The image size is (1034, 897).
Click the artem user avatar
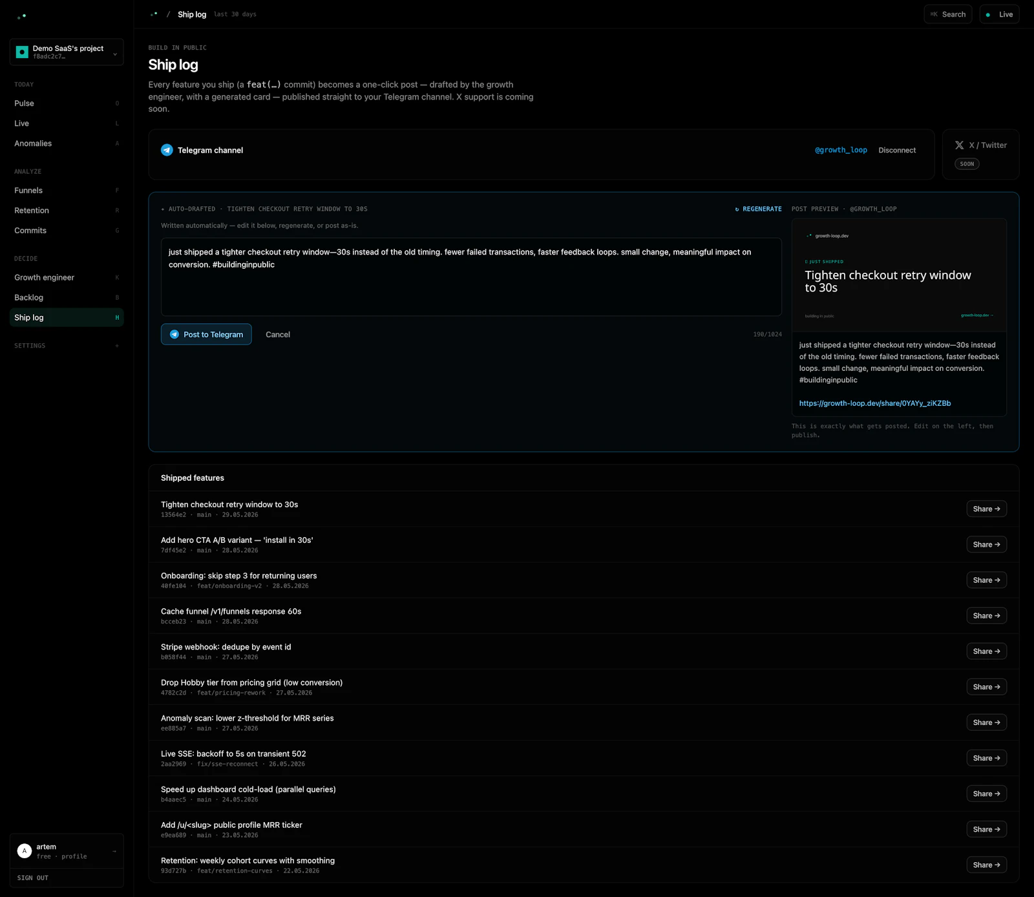[x=25, y=851]
